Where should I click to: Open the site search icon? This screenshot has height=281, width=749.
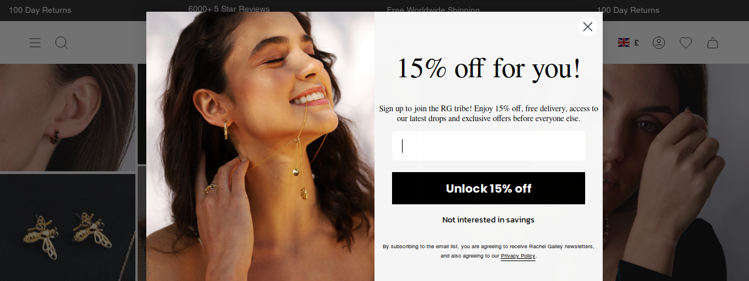click(61, 43)
